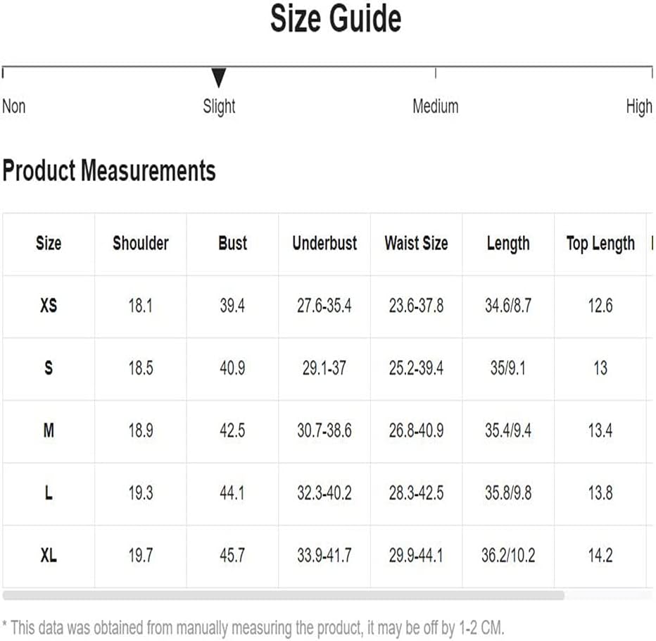Click the M size row label
This screenshot has width=656, height=641.
coord(49,430)
